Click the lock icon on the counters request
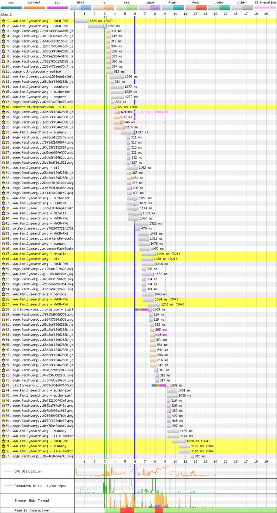This screenshot has width=277, height=513. coord(3,87)
